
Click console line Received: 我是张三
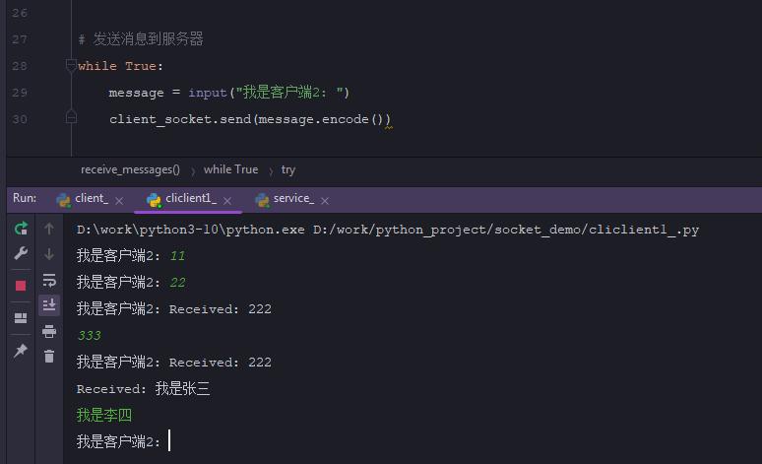144,388
